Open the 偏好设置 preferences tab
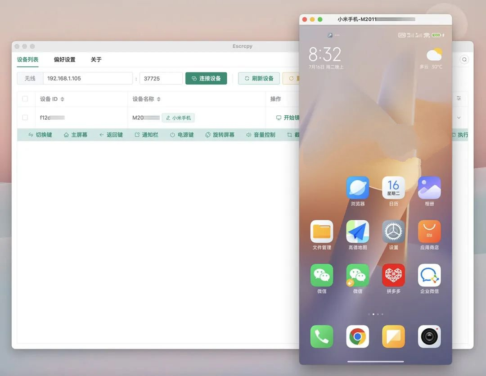The height and width of the screenshot is (376, 486). [x=64, y=59]
